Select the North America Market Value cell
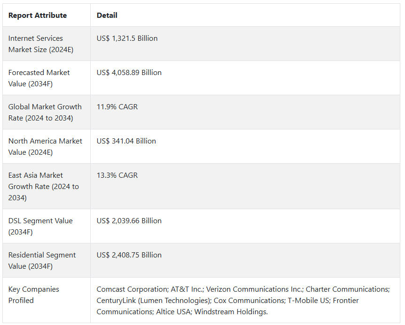The height and width of the screenshot is (325, 405). (45, 147)
